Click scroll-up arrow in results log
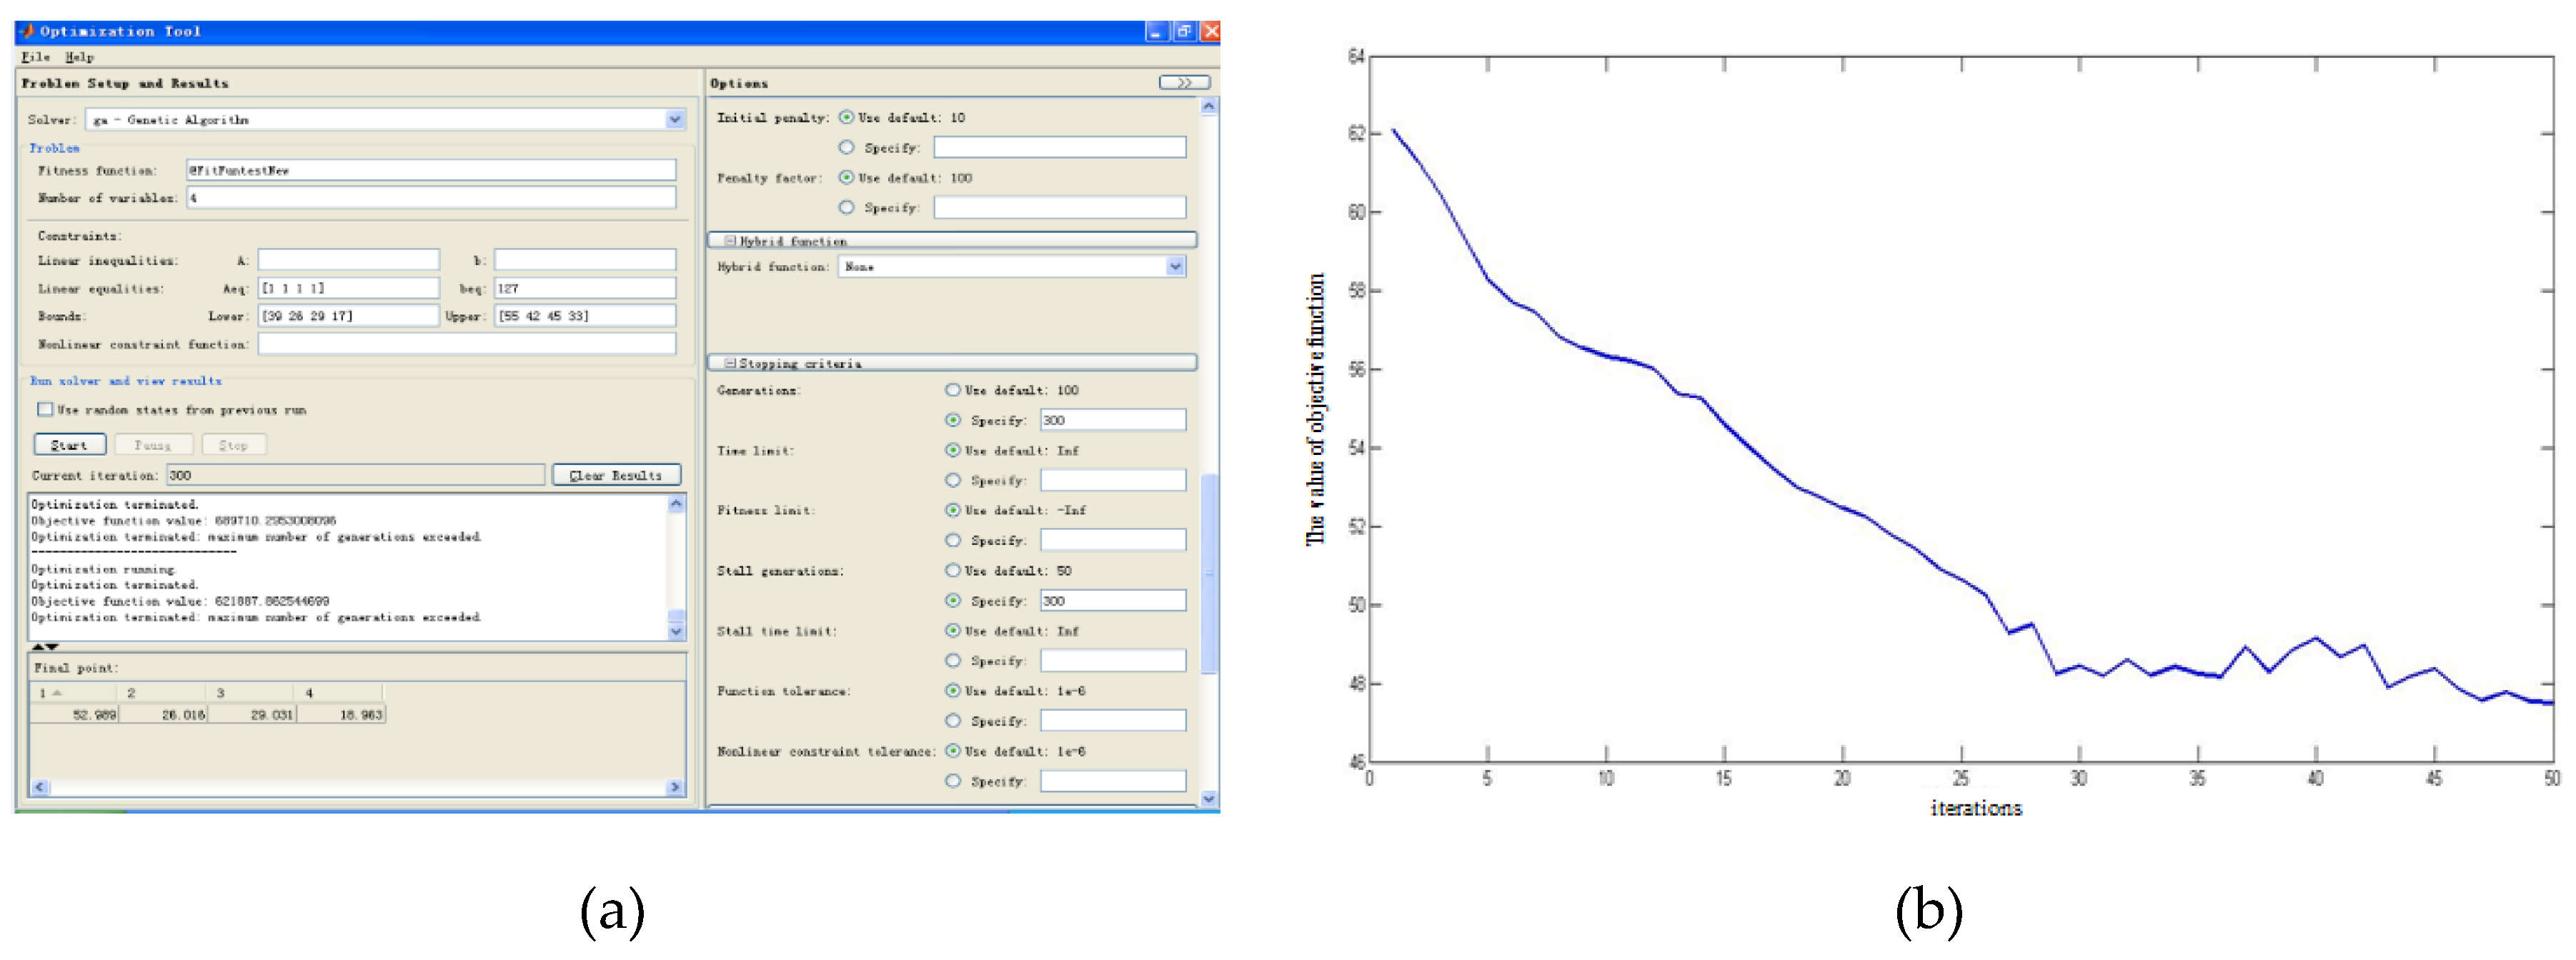2576x960 pixels. tap(676, 504)
